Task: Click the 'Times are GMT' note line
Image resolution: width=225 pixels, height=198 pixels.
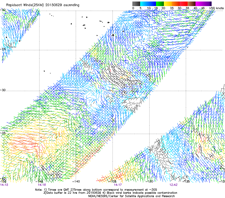Action: click(96, 190)
